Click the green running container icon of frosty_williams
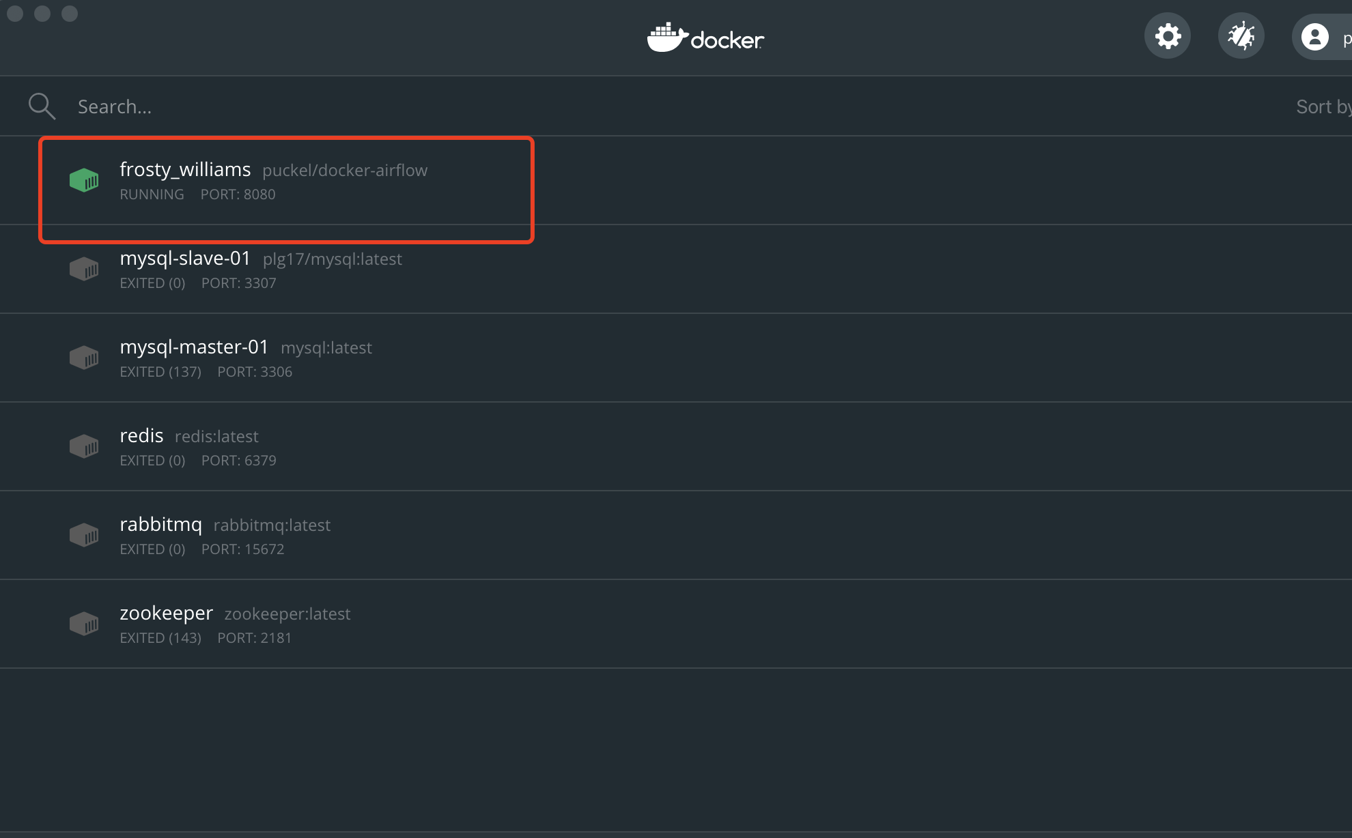The height and width of the screenshot is (838, 1352). click(83, 179)
